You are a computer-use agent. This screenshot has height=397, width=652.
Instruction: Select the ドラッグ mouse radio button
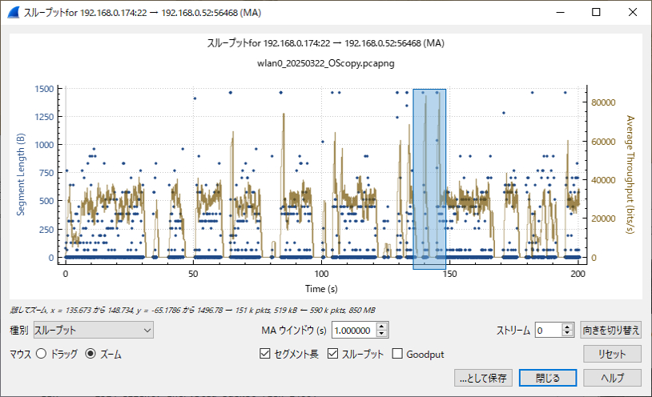click(41, 354)
